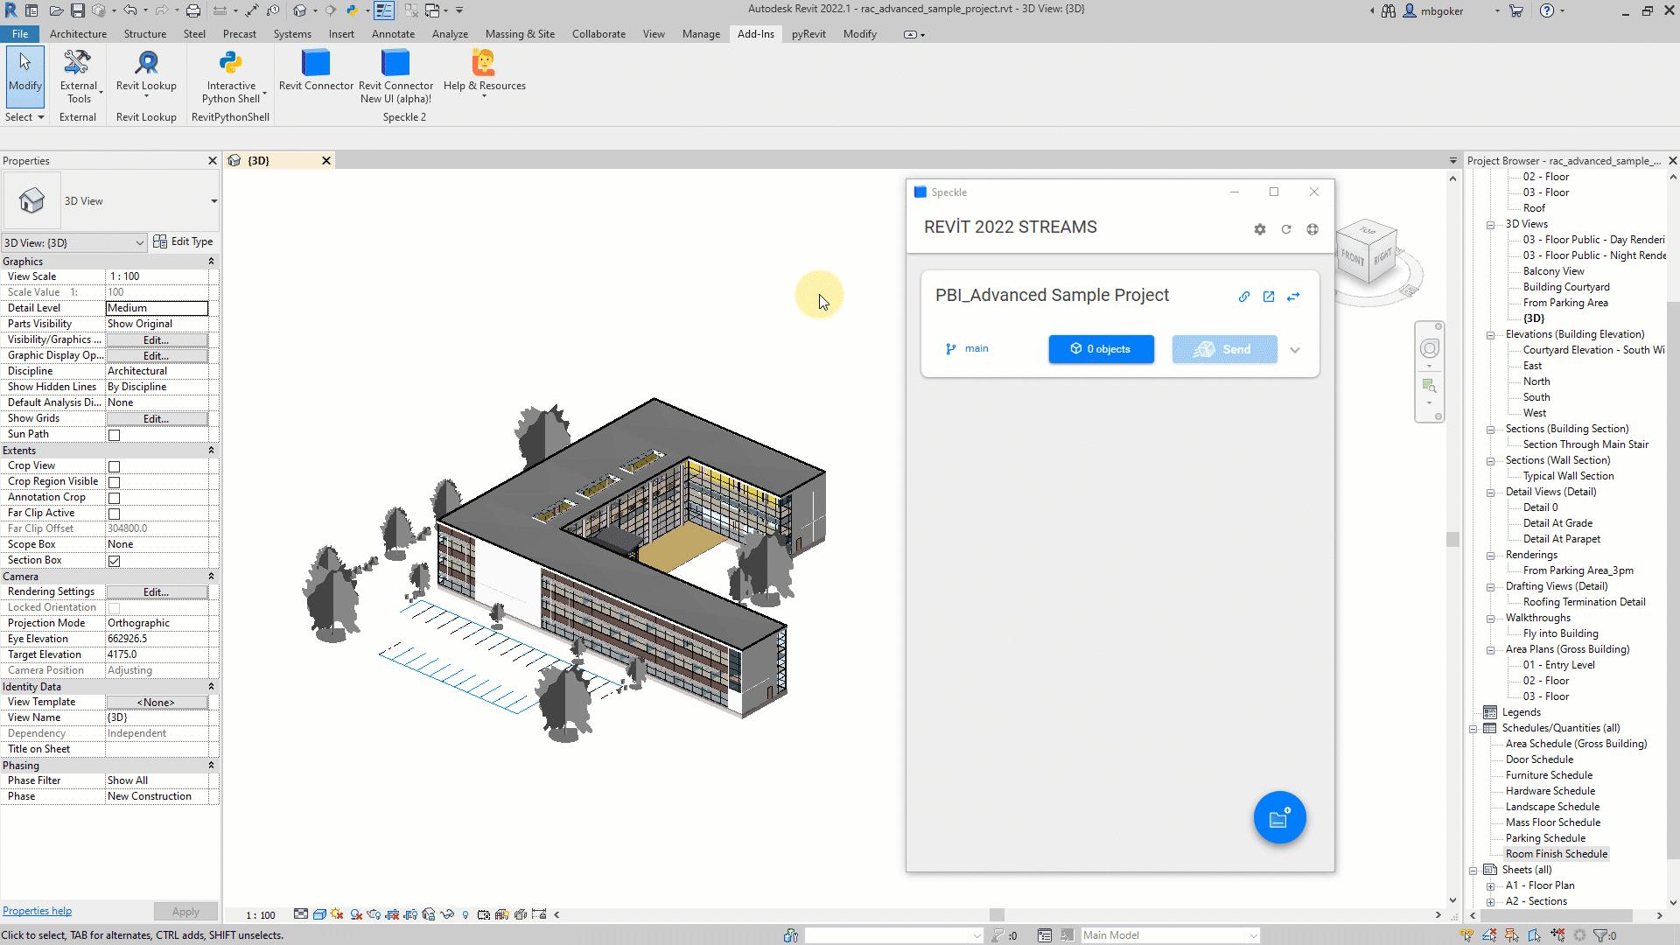Enable the Sun Path checkbox
1680x945 pixels.
point(114,434)
